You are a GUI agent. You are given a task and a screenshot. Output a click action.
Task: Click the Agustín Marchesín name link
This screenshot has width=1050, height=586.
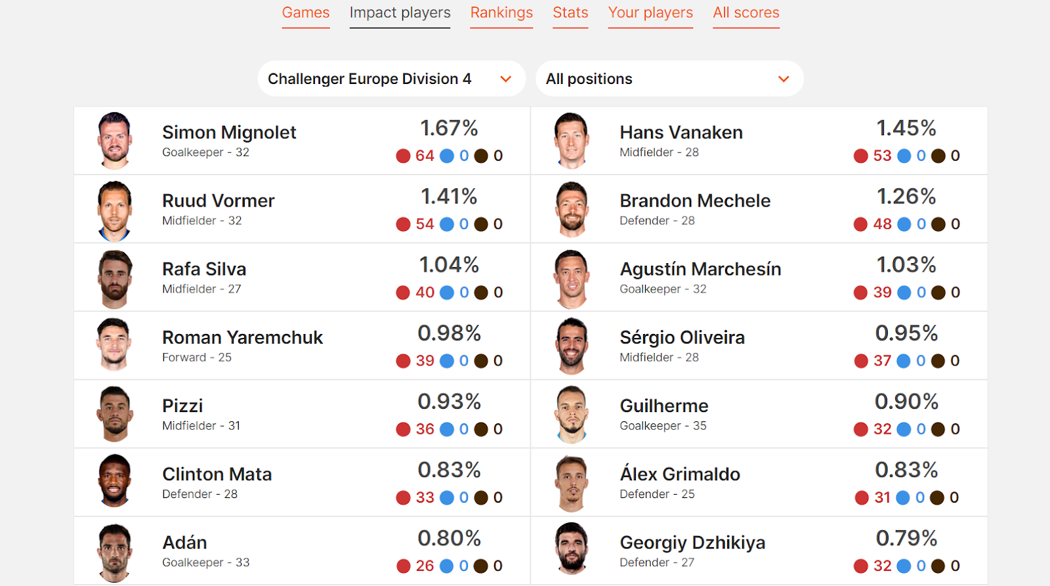[700, 269]
